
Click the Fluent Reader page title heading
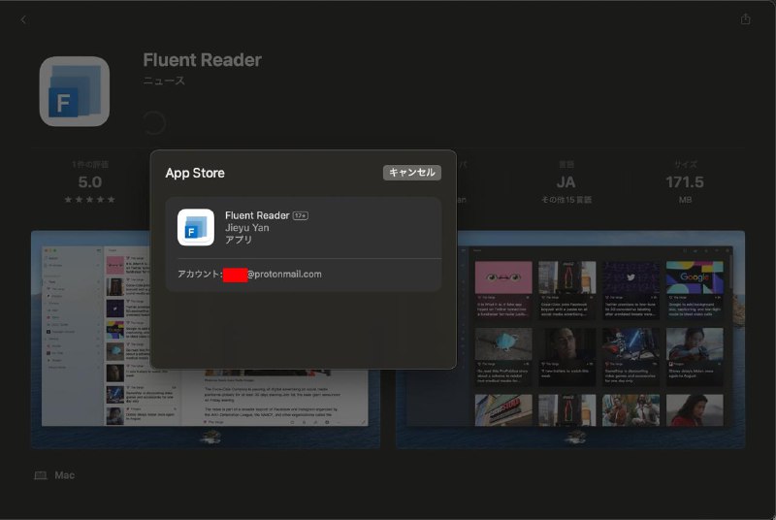202,60
